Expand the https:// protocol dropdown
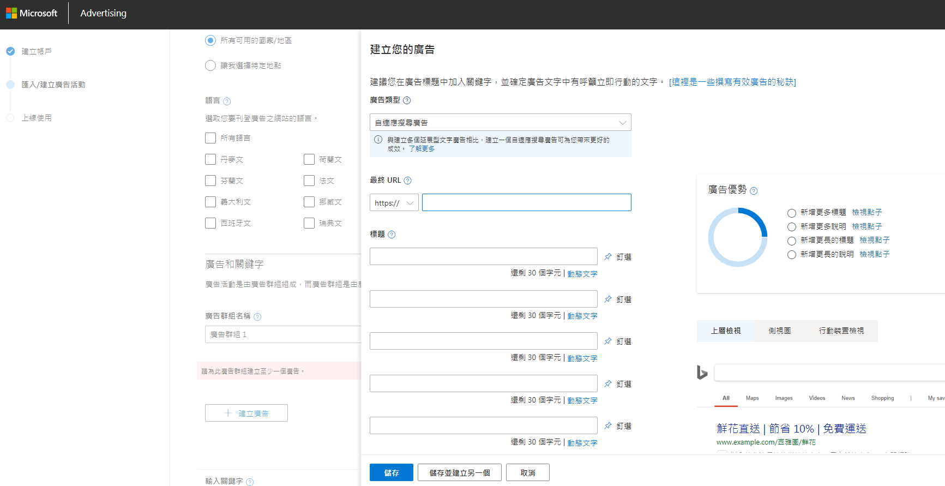The width and height of the screenshot is (945, 486). [394, 203]
